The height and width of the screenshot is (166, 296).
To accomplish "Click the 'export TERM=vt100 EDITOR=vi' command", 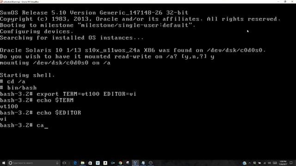I will (x=86, y=94).
